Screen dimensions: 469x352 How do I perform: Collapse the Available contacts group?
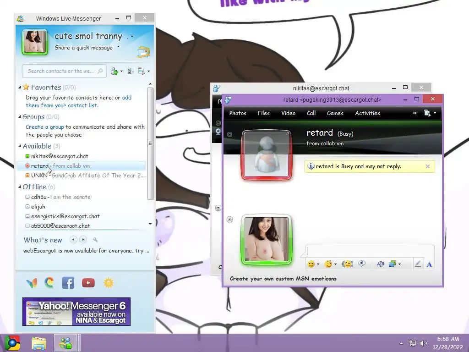pos(20,146)
